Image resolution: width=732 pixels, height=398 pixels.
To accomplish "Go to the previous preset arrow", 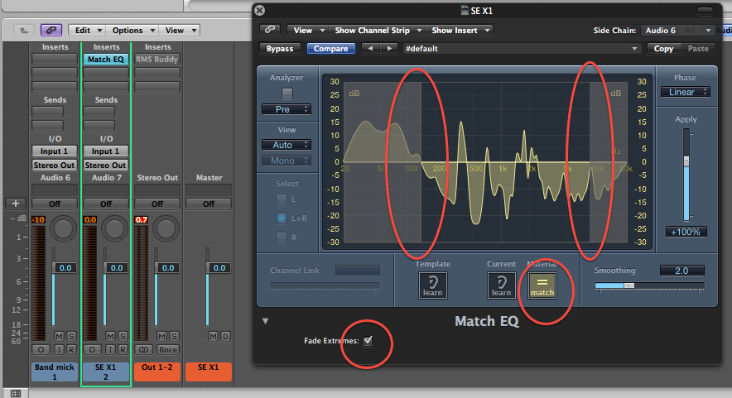I will coord(370,48).
